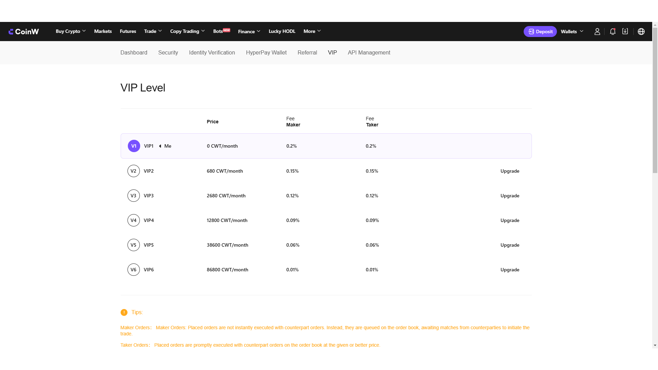
Task: Click VIP1 taker fee '0.2%'
Action: click(x=371, y=146)
